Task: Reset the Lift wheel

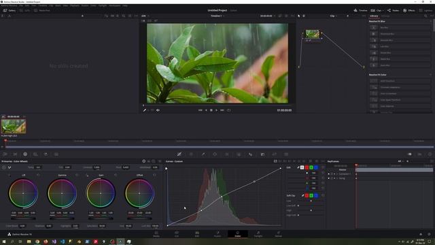Action: 38,175
